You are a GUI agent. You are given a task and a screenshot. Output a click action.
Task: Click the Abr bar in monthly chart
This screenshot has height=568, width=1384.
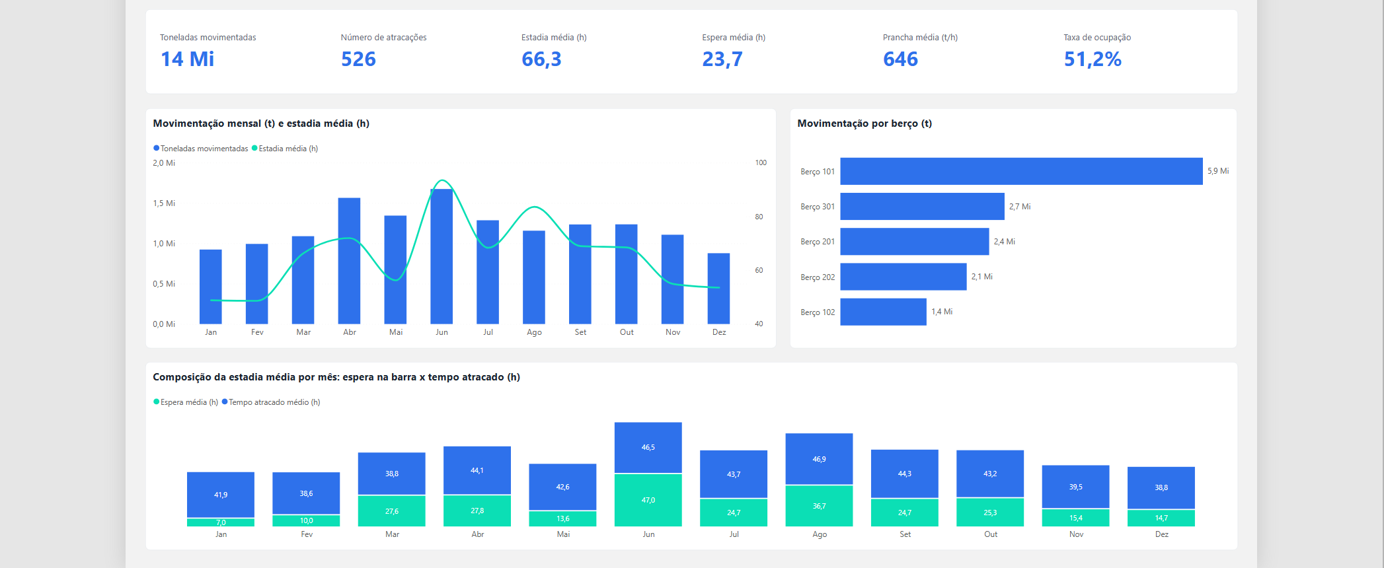click(349, 261)
